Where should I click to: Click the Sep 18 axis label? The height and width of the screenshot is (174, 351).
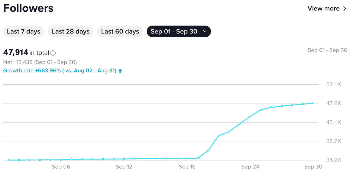(187, 167)
